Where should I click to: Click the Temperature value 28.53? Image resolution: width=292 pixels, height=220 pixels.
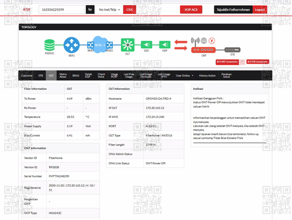pyautogui.click(x=70, y=117)
